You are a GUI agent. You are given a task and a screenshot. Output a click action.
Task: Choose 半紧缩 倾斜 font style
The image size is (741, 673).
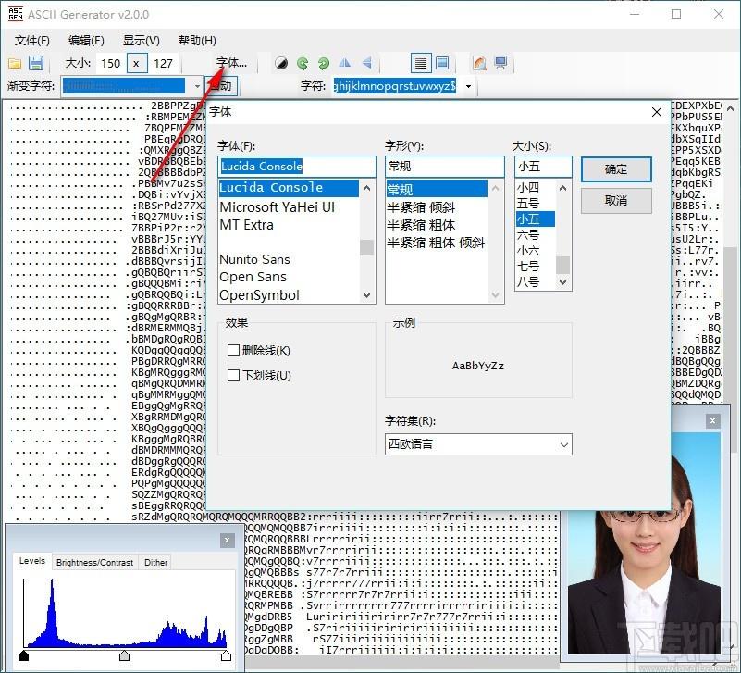(421, 207)
